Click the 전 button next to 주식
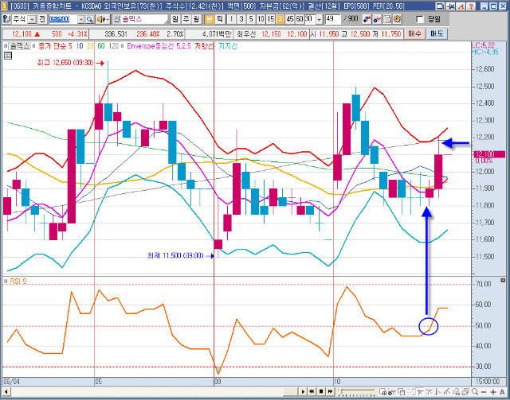Image resolution: width=510 pixels, height=400 pixels. 42,19
